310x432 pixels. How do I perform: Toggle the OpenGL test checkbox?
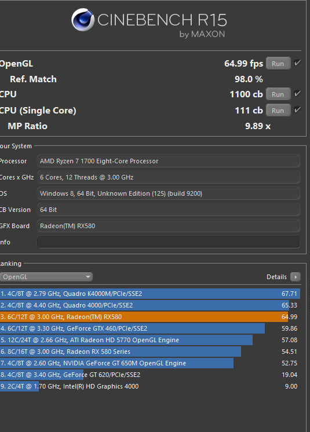click(297, 63)
